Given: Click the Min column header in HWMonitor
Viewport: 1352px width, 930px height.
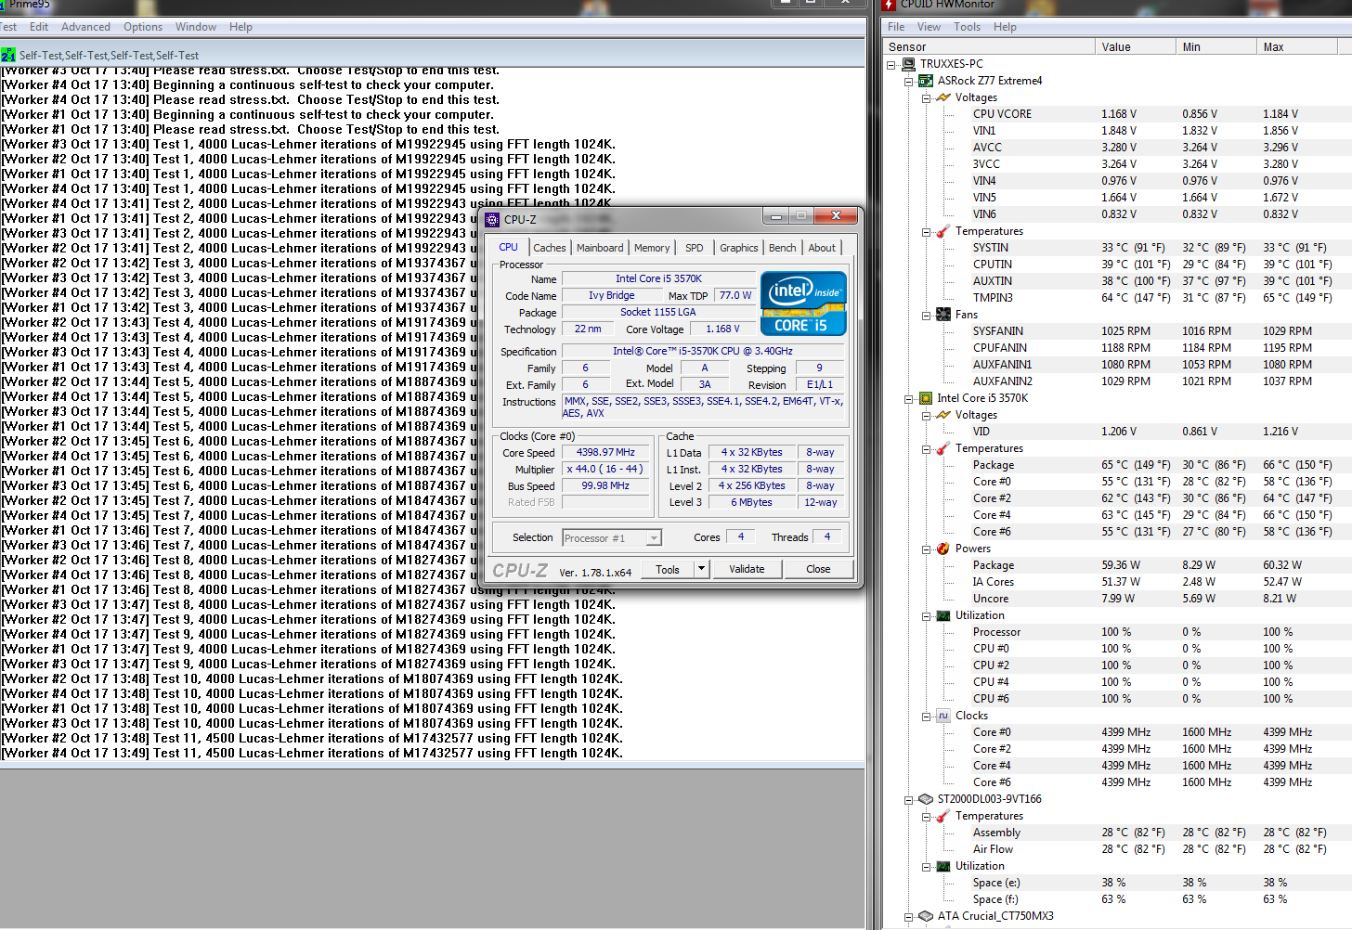Looking at the screenshot, I should [x=1216, y=46].
